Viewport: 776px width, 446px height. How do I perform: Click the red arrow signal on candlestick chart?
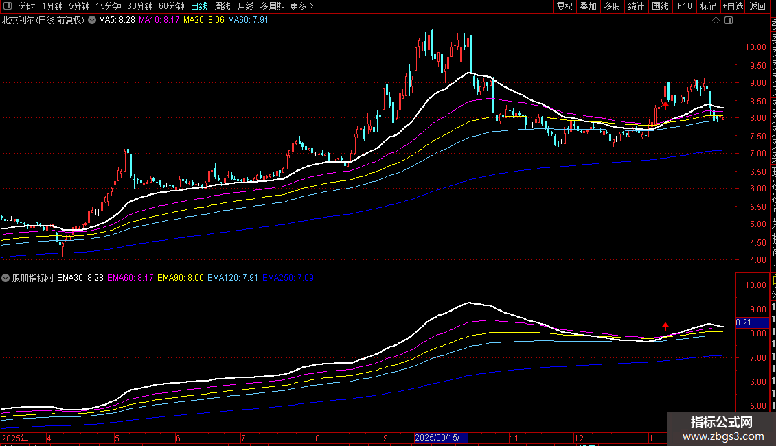(665, 105)
